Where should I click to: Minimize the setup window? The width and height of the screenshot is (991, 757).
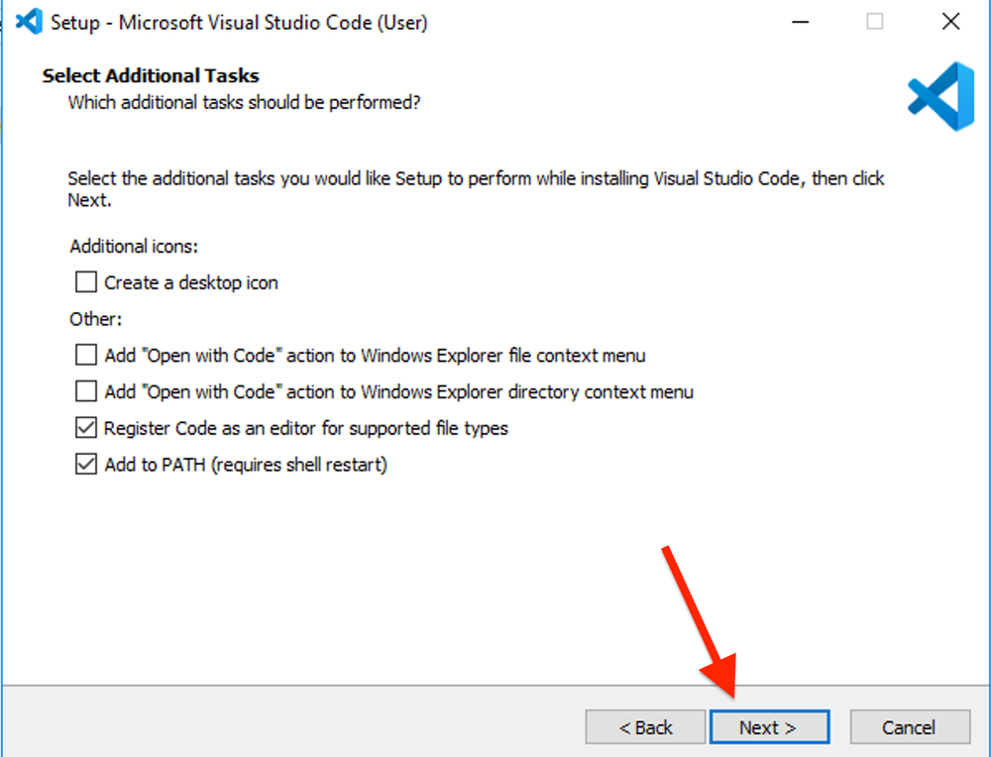pyautogui.click(x=799, y=21)
